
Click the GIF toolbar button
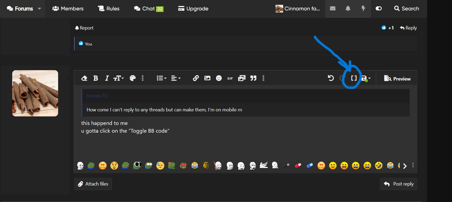[x=230, y=78]
